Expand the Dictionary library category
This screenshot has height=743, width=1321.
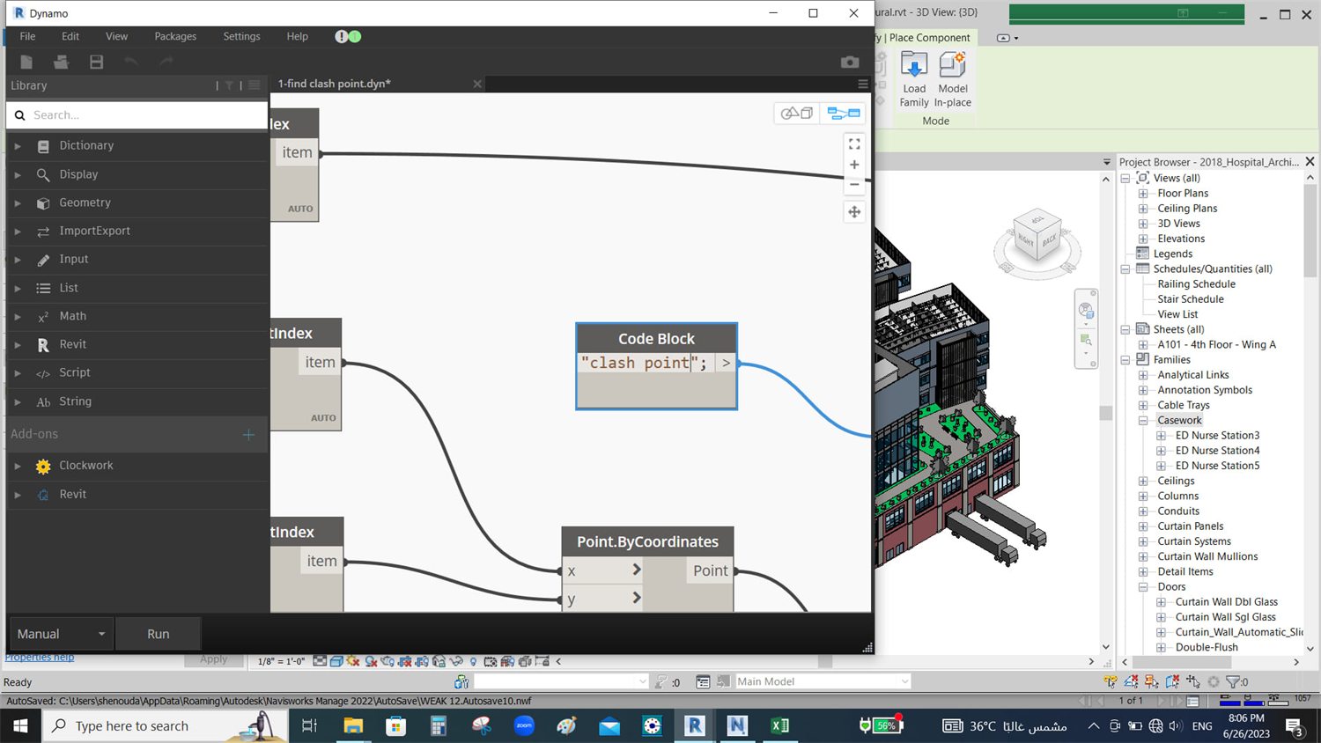(x=18, y=146)
